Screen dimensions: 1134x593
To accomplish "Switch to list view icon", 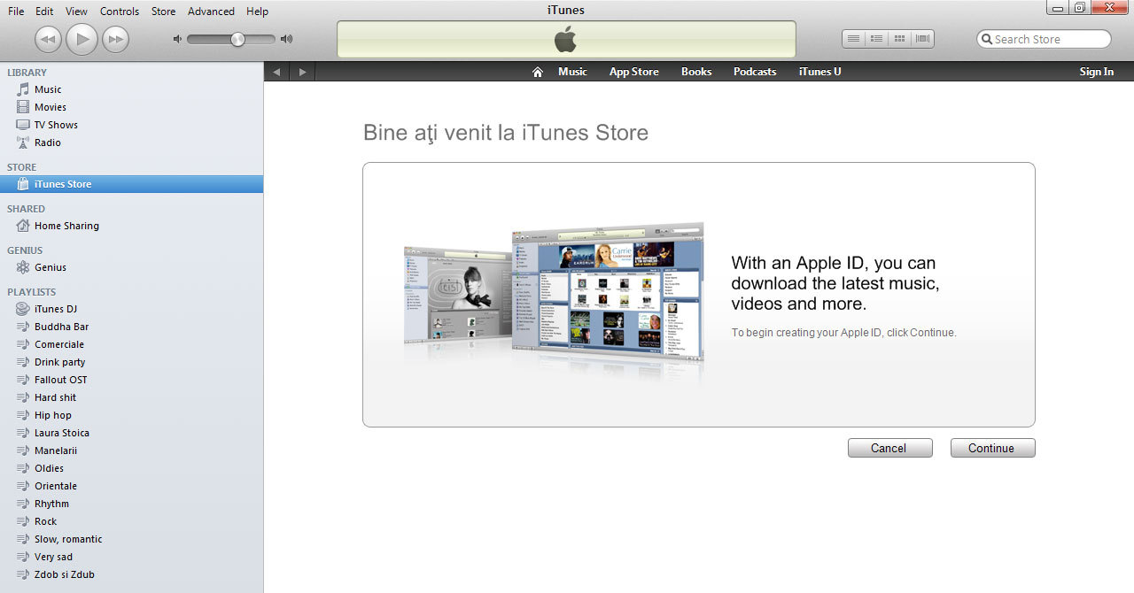I will coord(853,39).
